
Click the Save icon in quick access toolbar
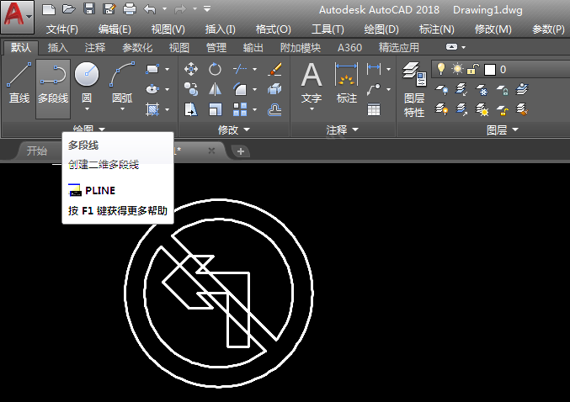pos(89,8)
